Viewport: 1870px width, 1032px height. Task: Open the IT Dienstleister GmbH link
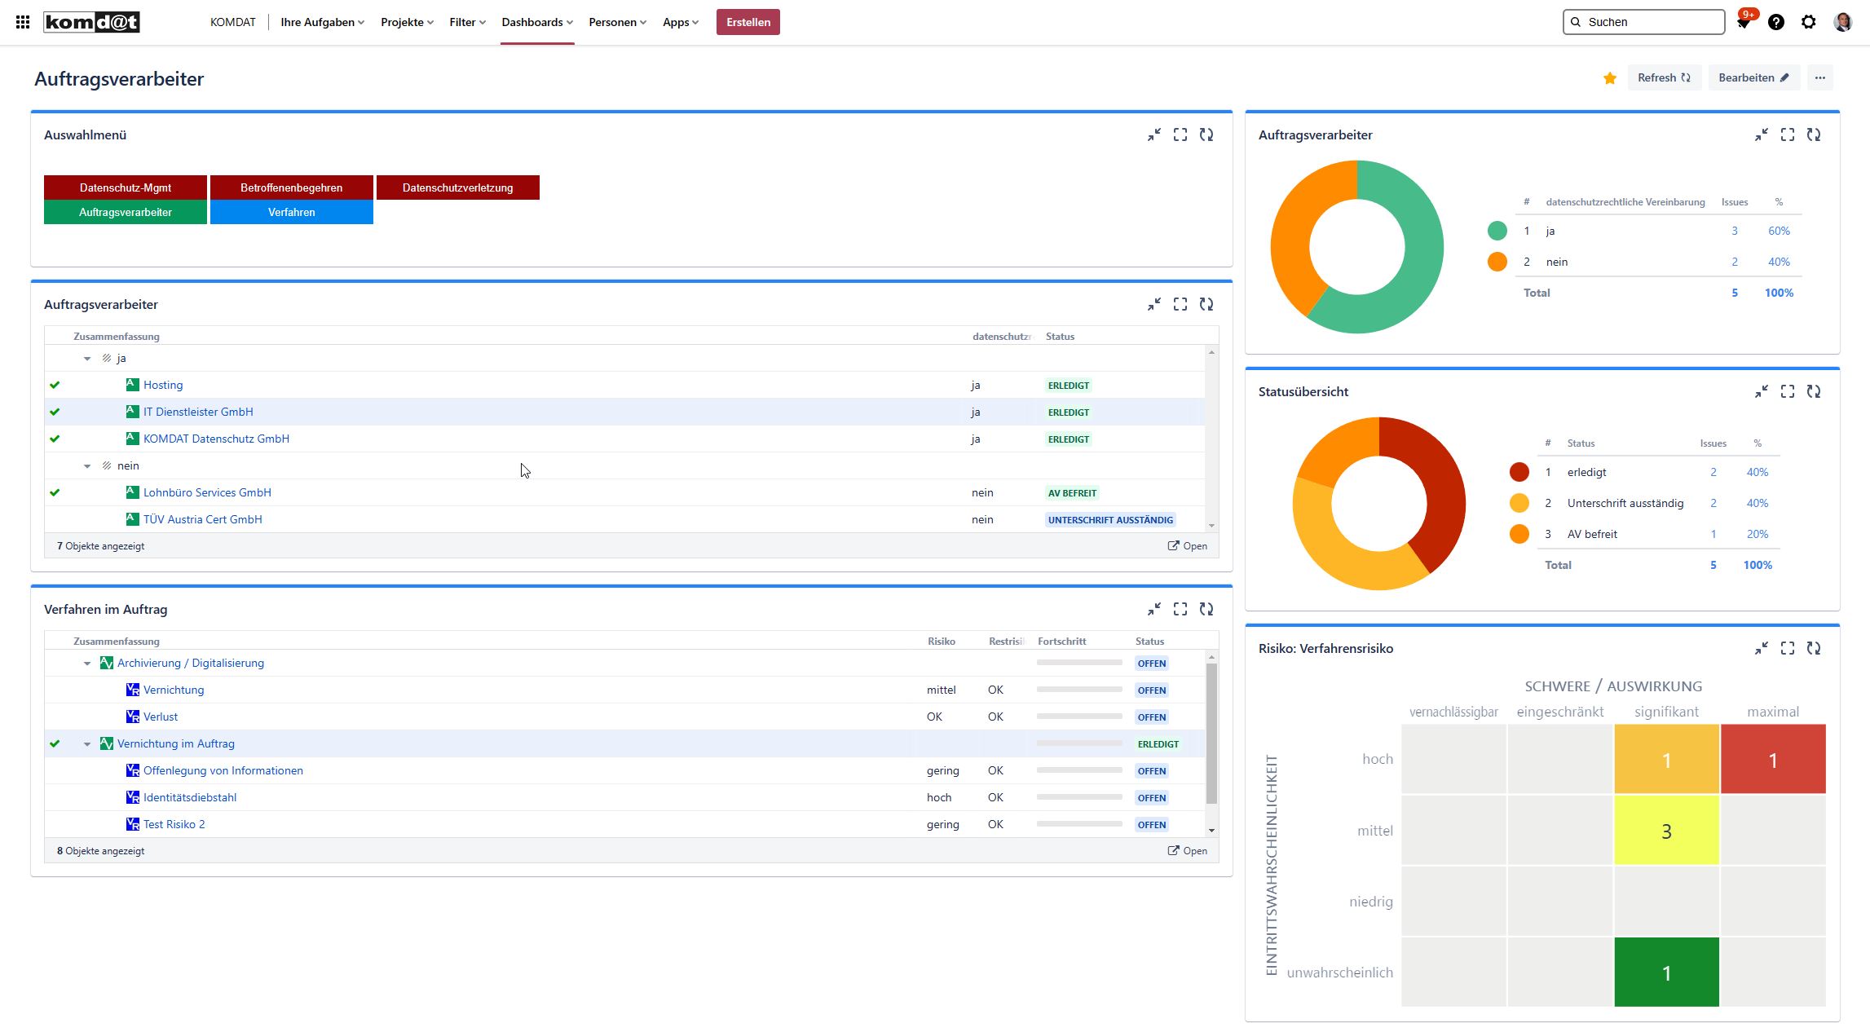click(x=198, y=412)
